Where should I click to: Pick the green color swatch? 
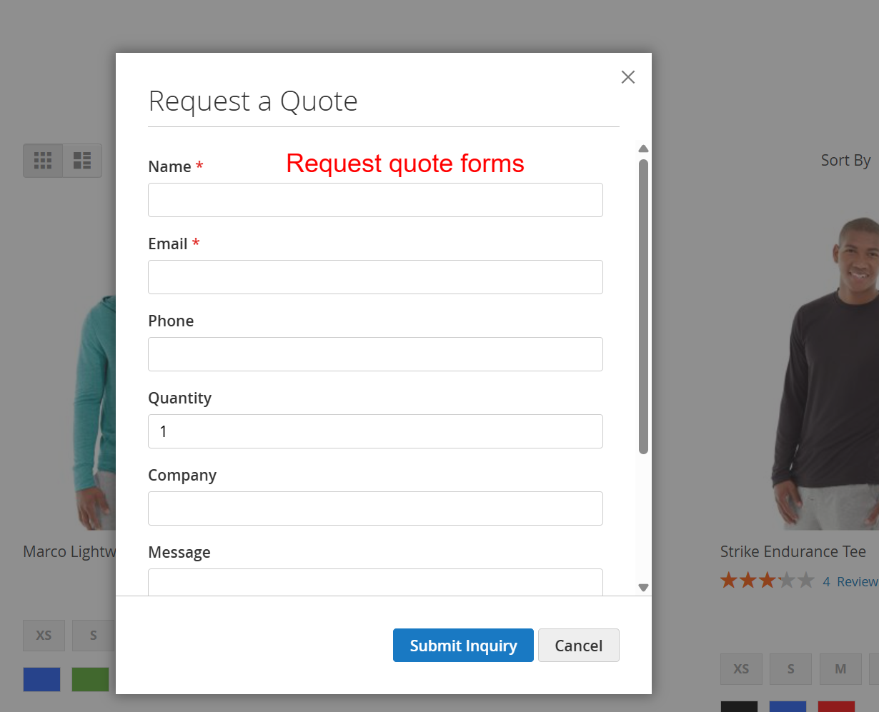point(90,679)
